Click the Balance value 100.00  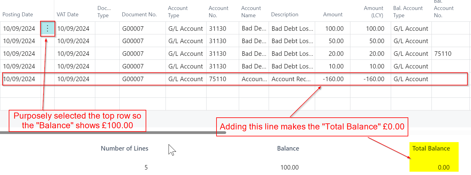[x=289, y=167]
